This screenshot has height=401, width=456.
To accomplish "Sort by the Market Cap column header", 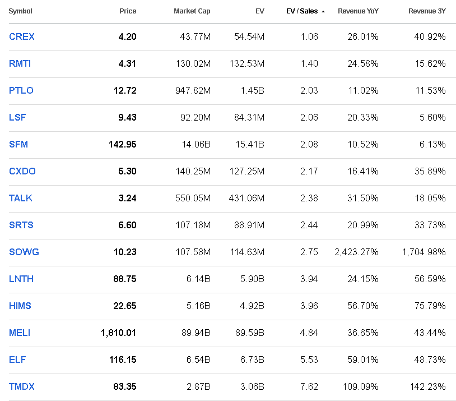I will point(192,11).
